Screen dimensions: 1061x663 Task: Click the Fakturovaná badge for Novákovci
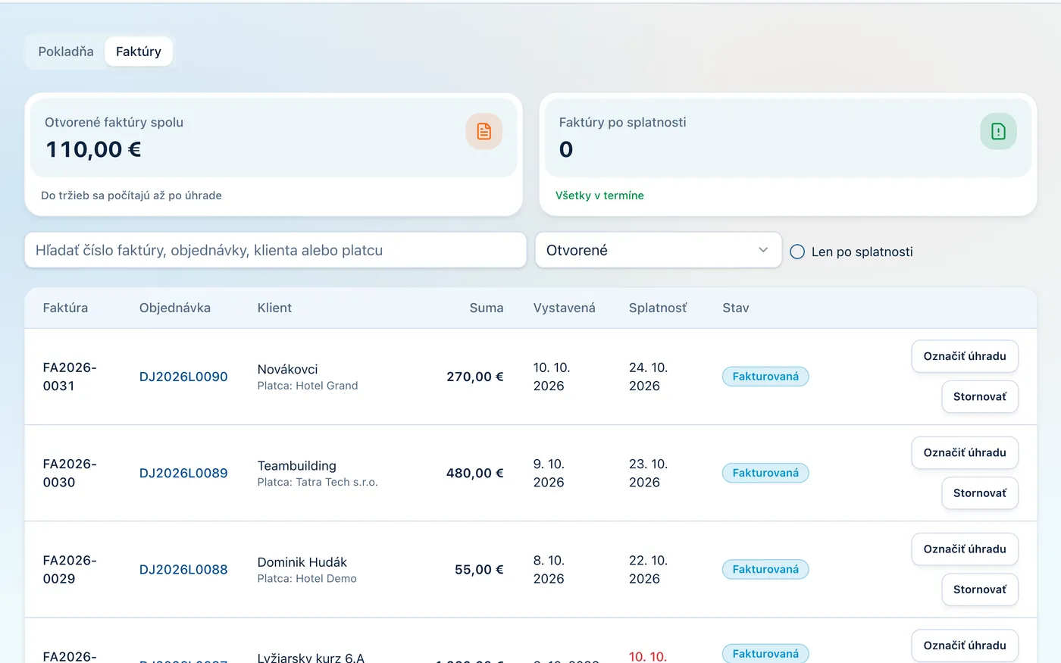(x=765, y=377)
